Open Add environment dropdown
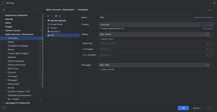Image resolution: width=217 pixels, height=112 pixels. [205, 18]
